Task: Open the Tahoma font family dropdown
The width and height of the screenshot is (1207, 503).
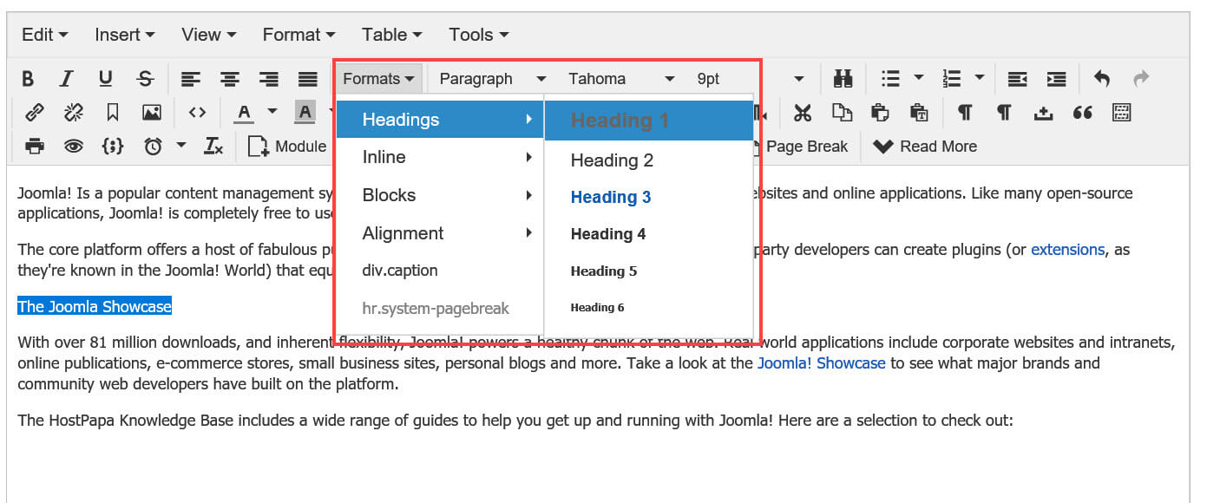Action: click(621, 79)
